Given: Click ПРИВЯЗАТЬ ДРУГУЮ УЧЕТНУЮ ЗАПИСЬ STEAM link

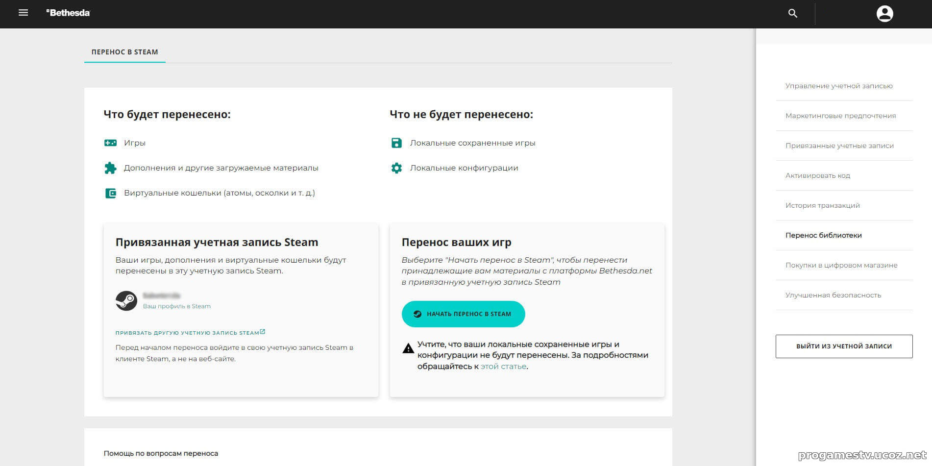Looking at the screenshot, I should [x=190, y=333].
